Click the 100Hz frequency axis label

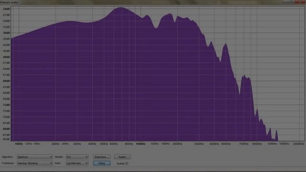pos(19,144)
